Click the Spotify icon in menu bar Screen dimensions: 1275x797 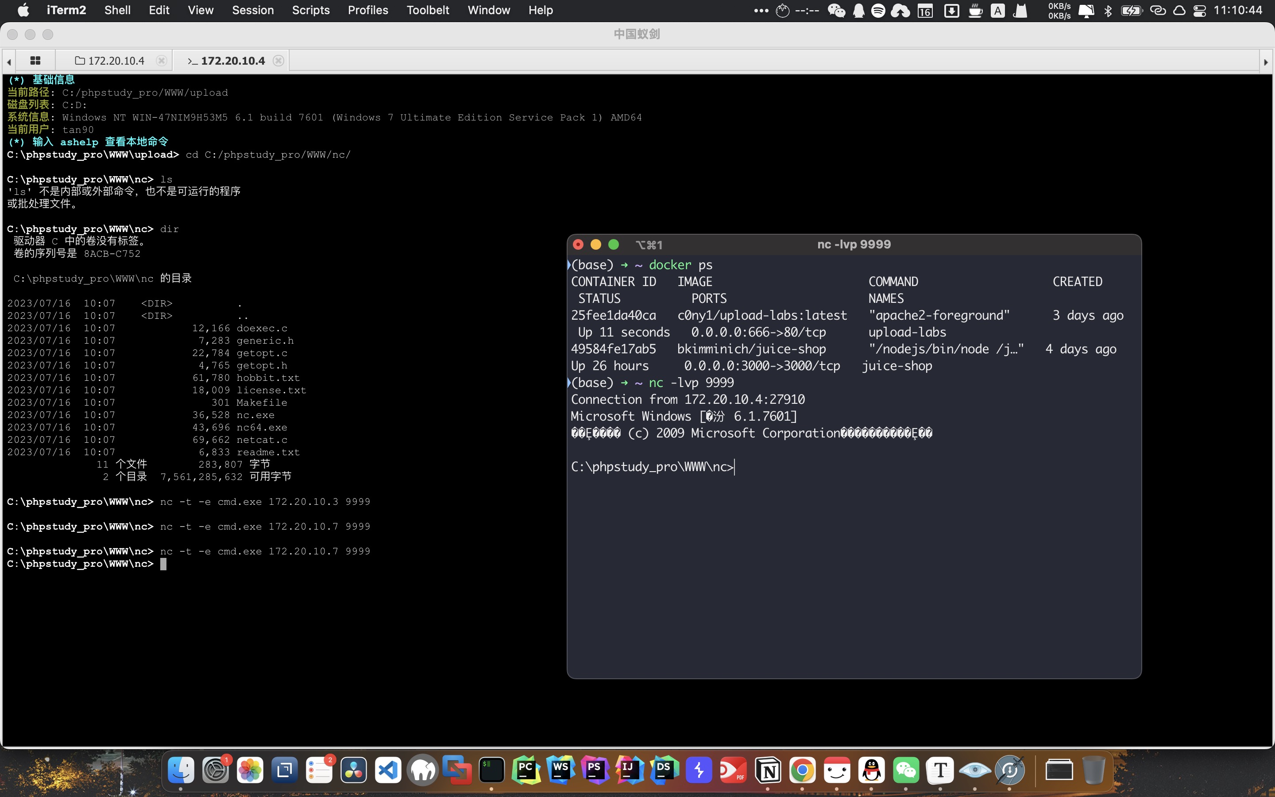(x=878, y=10)
